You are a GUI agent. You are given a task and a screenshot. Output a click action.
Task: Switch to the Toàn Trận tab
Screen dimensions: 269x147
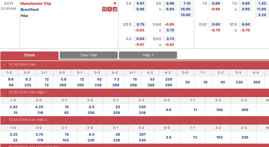pyautogui.click(x=89, y=55)
